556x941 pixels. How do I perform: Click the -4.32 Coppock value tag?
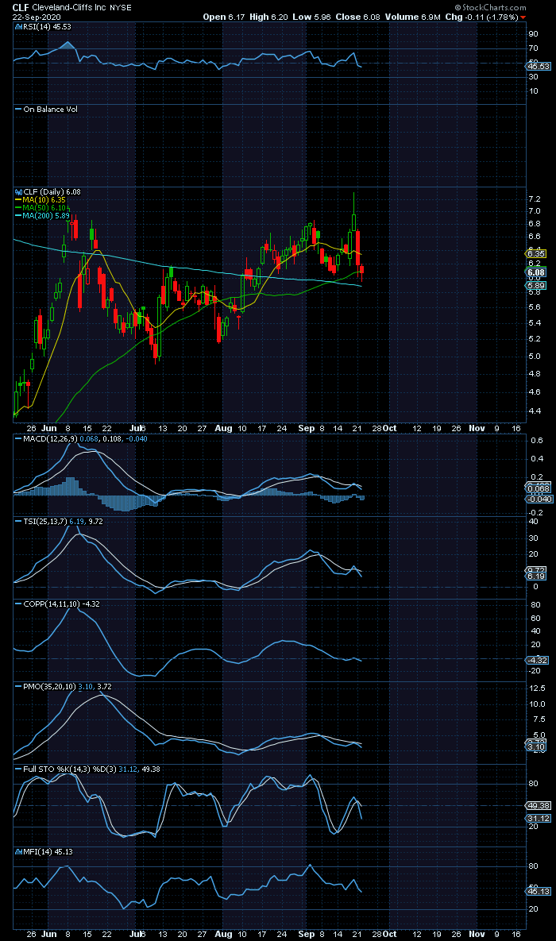pos(537,660)
